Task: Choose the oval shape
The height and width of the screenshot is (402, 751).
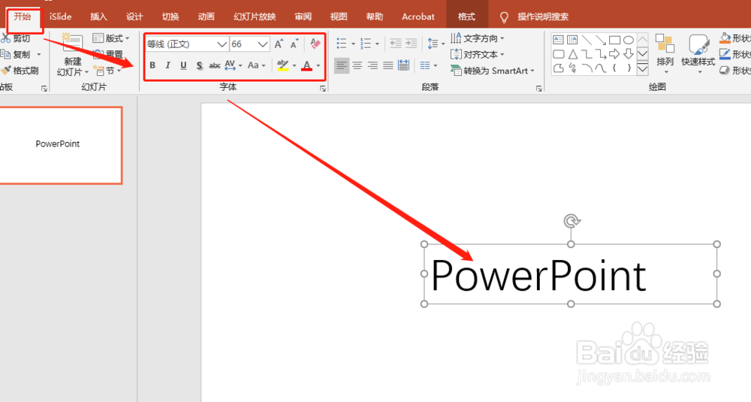Action: pyautogui.click(x=629, y=40)
